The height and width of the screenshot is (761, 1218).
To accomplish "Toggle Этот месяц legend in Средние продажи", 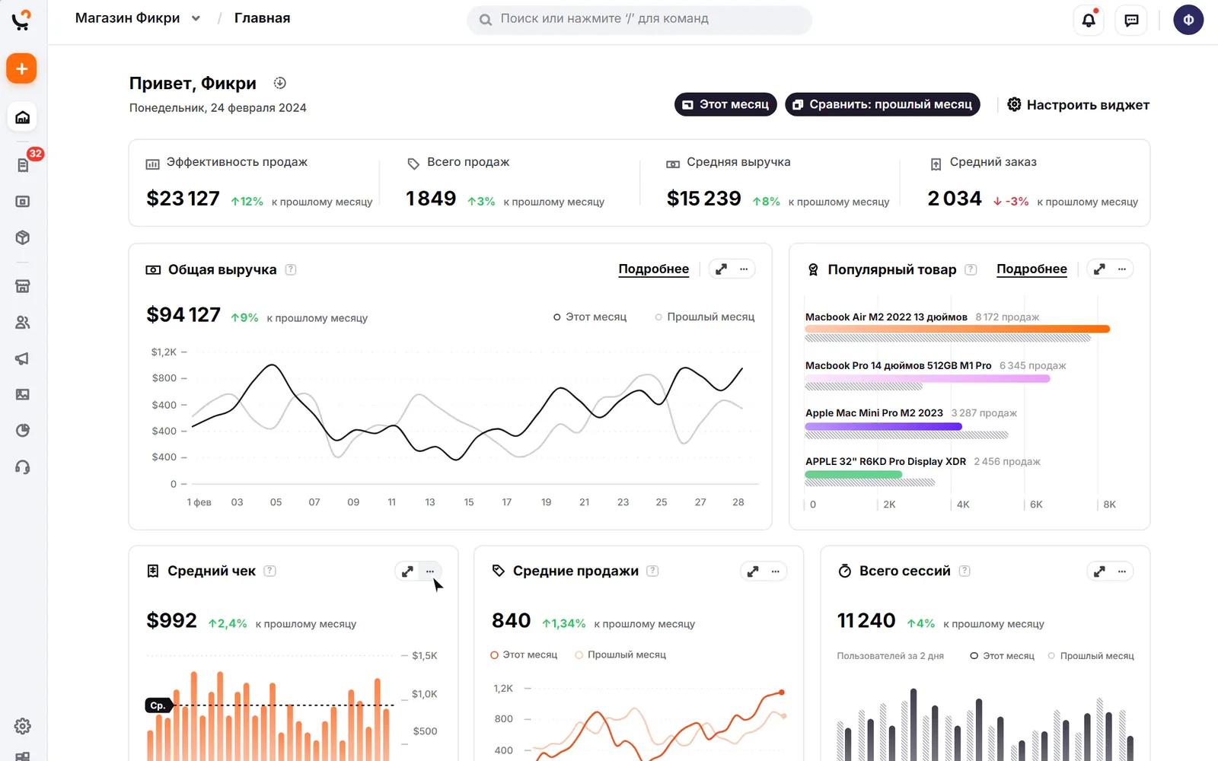I will point(524,654).
